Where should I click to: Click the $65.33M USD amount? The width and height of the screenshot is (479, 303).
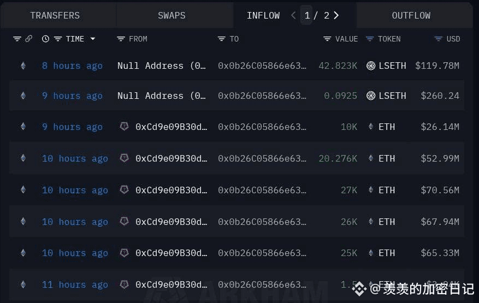pyautogui.click(x=440, y=253)
